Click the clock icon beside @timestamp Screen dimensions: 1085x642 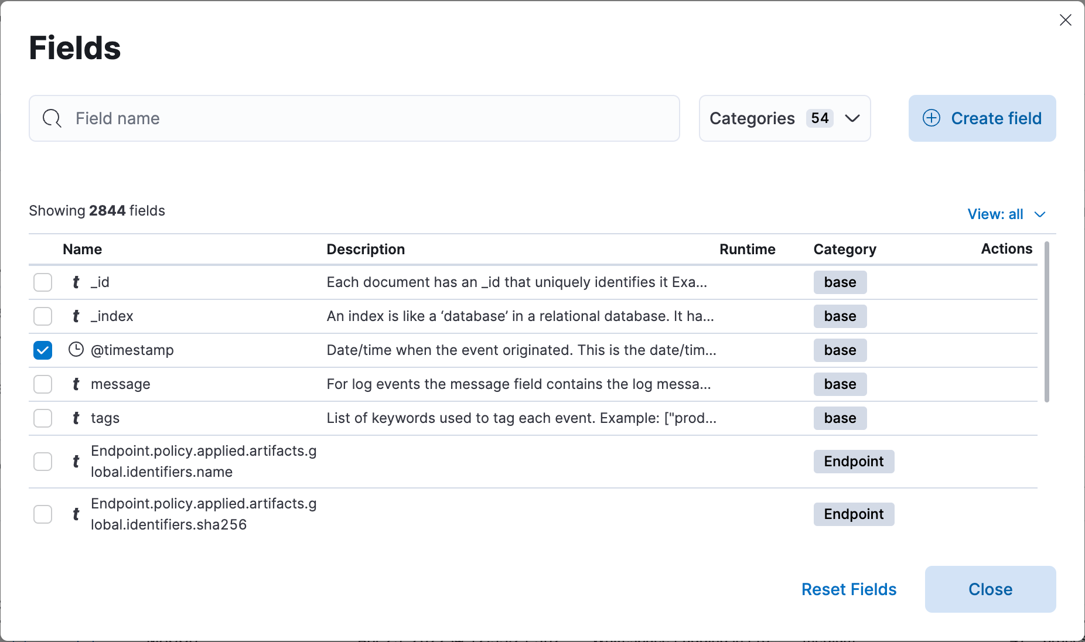[76, 350]
